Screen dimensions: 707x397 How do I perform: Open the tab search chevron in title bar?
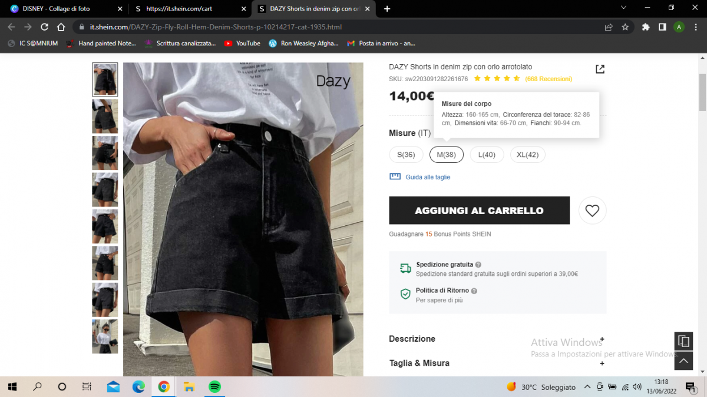point(624,7)
